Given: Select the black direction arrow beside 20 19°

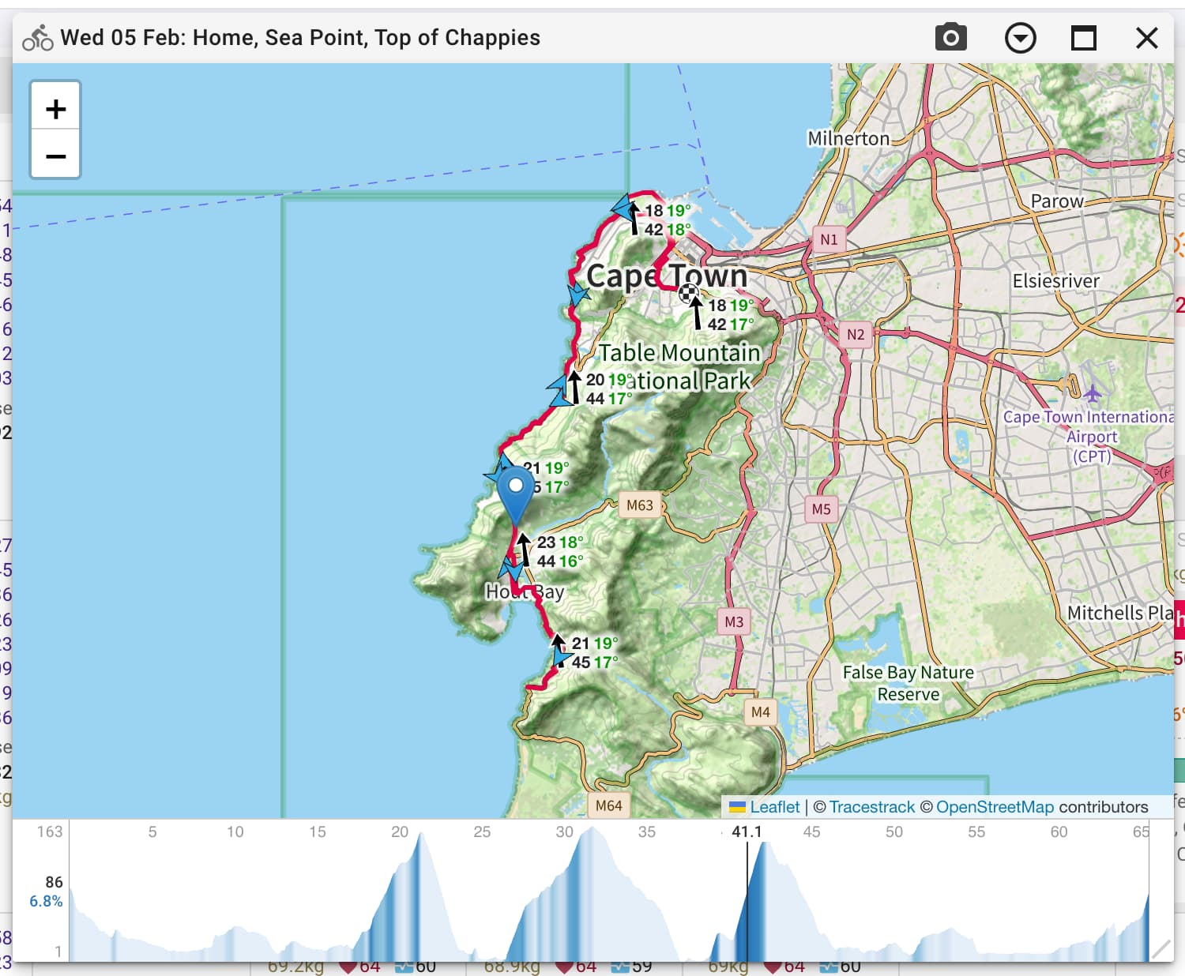Looking at the screenshot, I should click(574, 389).
